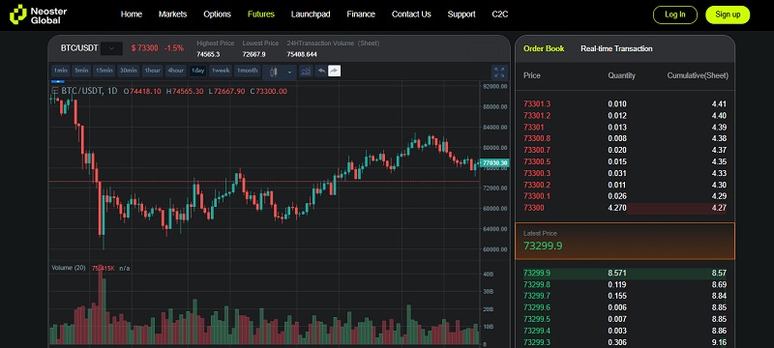Select the 1hour timeframe
This screenshot has height=348, width=774.
(152, 71)
